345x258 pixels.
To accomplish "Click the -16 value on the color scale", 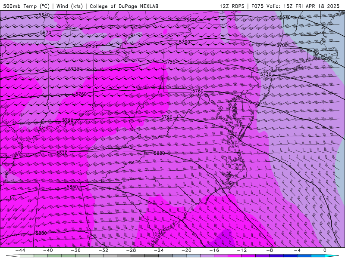I will tap(214, 250).
